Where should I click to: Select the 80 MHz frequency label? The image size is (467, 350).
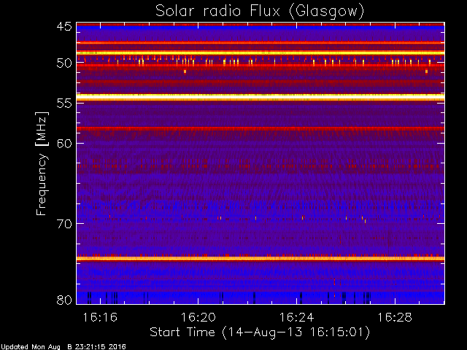pos(64,300)
